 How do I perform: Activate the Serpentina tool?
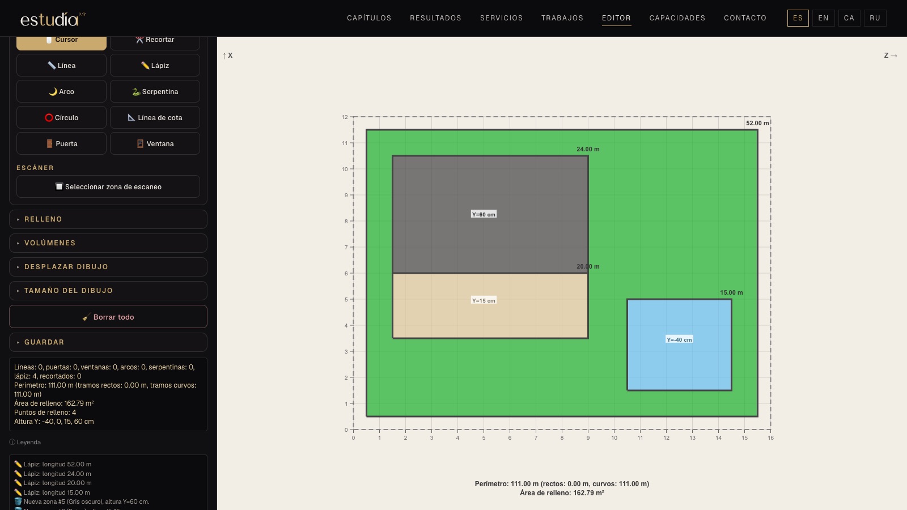tap(155, 91)
